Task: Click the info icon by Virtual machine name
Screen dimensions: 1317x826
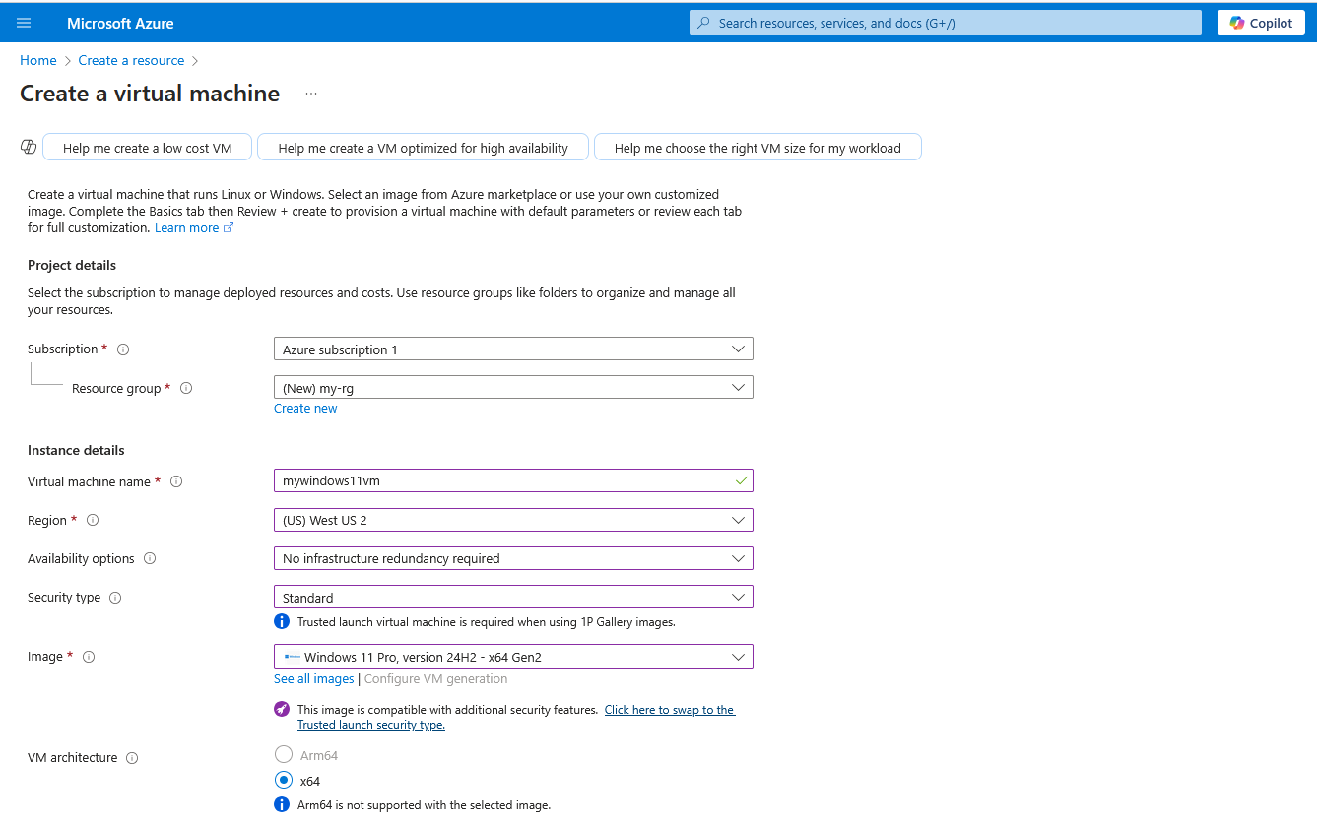Action: [176, 481]
